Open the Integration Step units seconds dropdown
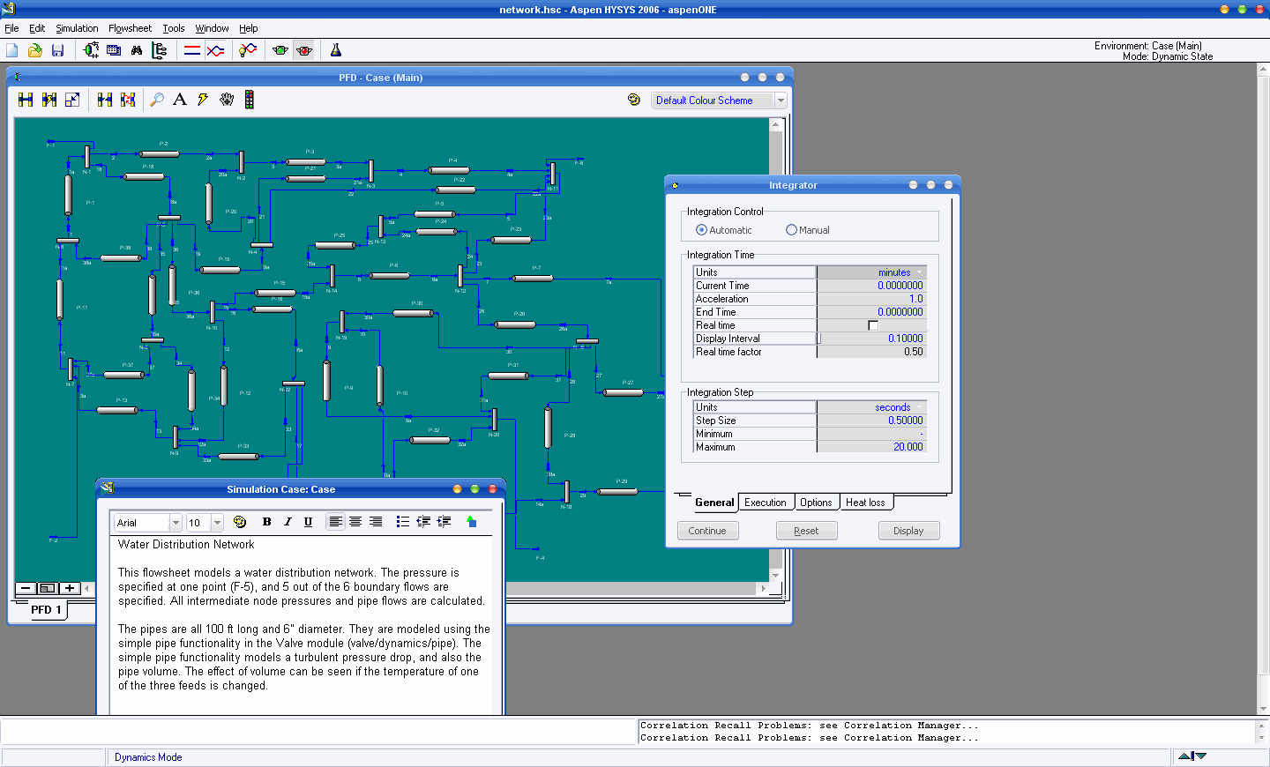The height and width of the screenshot is (767, 1270). point(920,407)
